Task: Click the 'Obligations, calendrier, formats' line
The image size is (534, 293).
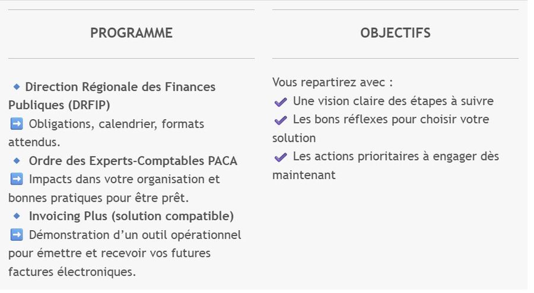Action: tap(116, 125)
